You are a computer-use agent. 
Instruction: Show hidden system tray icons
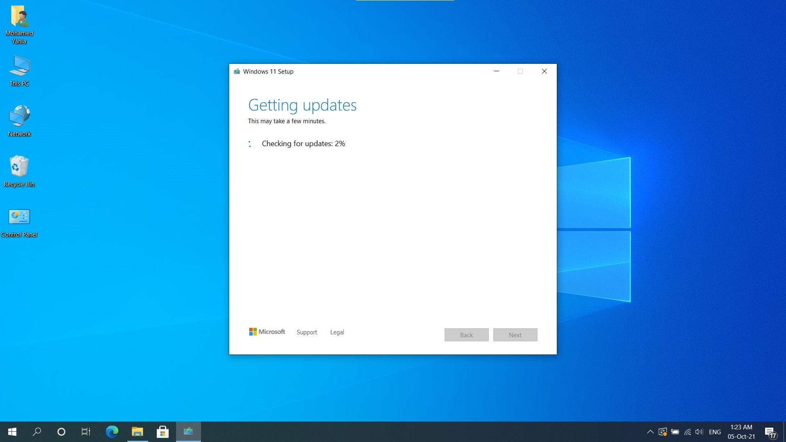click(650, 432)
